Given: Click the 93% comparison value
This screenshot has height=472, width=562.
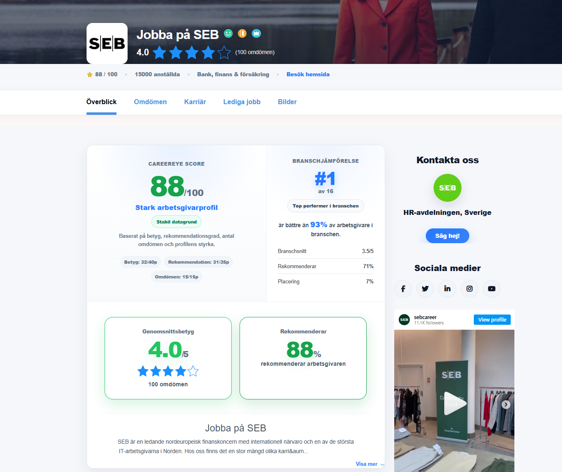Looking at the screenshot, I should point(319,225).
